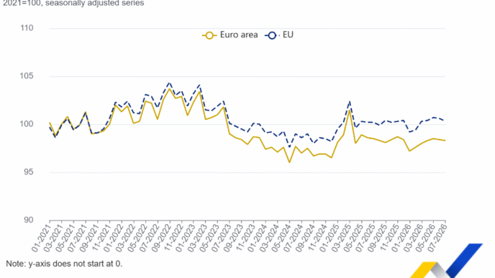Viewport: 495px width, 278px height.
Task: Click the 01-2021 x-axis label
Action: tap(41, 238)
